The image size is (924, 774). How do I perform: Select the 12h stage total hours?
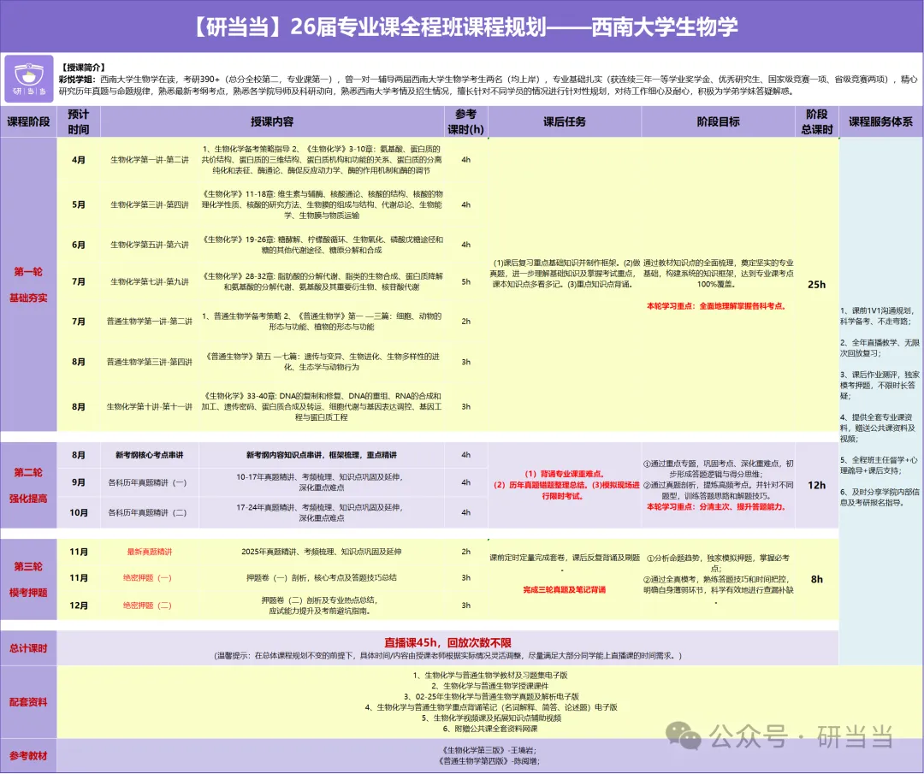point(817,486)
